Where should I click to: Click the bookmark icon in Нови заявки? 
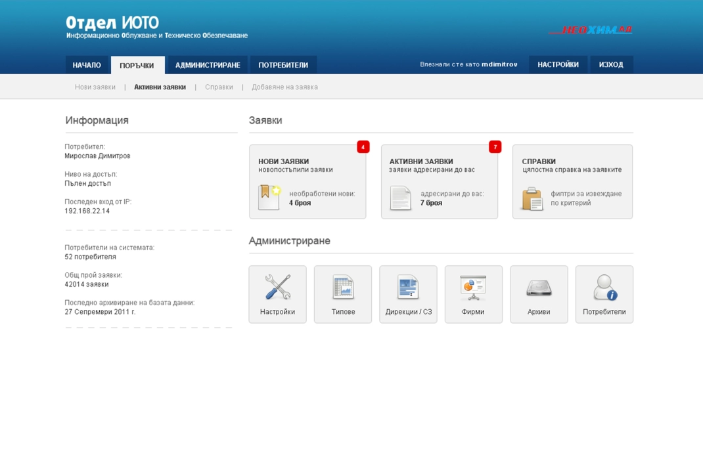[x=269, y=198]
